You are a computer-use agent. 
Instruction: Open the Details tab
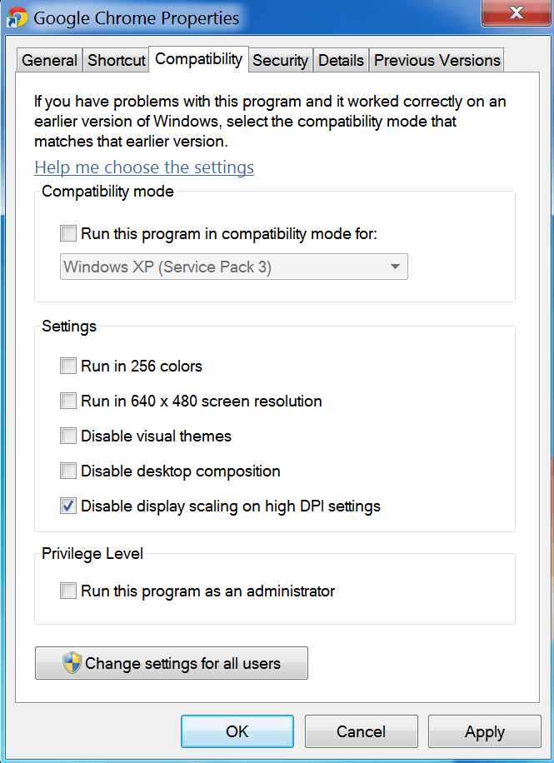coord(341,60)
